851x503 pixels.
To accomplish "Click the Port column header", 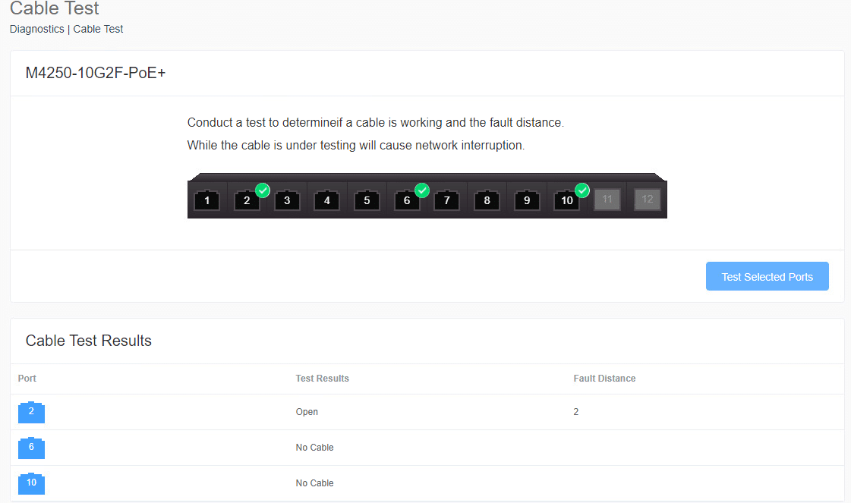I will click(27, 379).
